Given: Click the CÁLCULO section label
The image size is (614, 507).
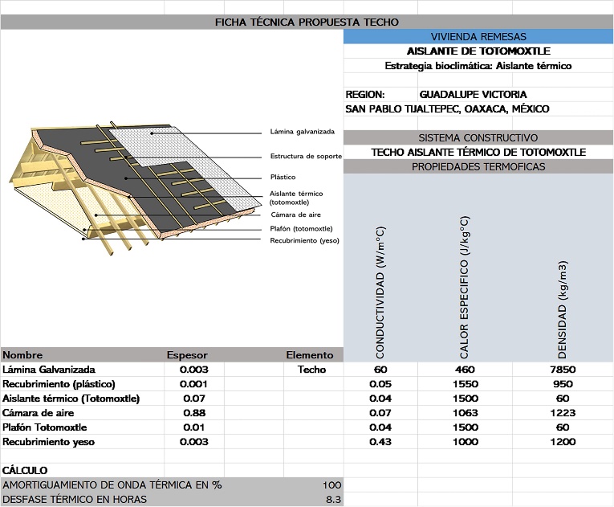Looking at the screenshot, I should [26, 470].
